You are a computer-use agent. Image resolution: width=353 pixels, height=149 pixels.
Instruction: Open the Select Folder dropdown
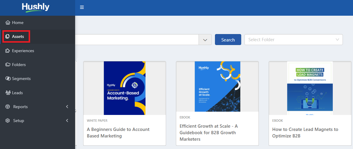[x=294, y=40]
